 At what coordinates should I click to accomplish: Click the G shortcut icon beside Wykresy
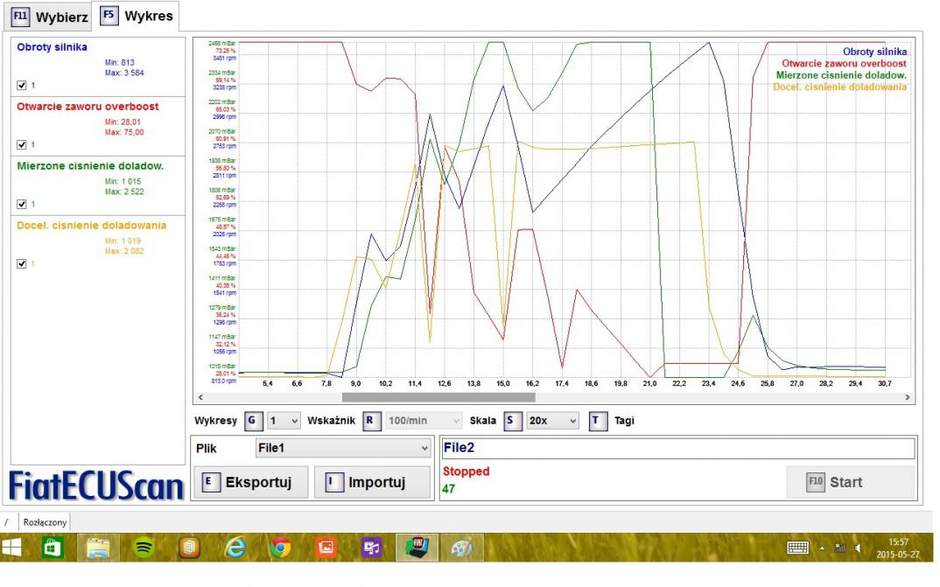[253, 421]
